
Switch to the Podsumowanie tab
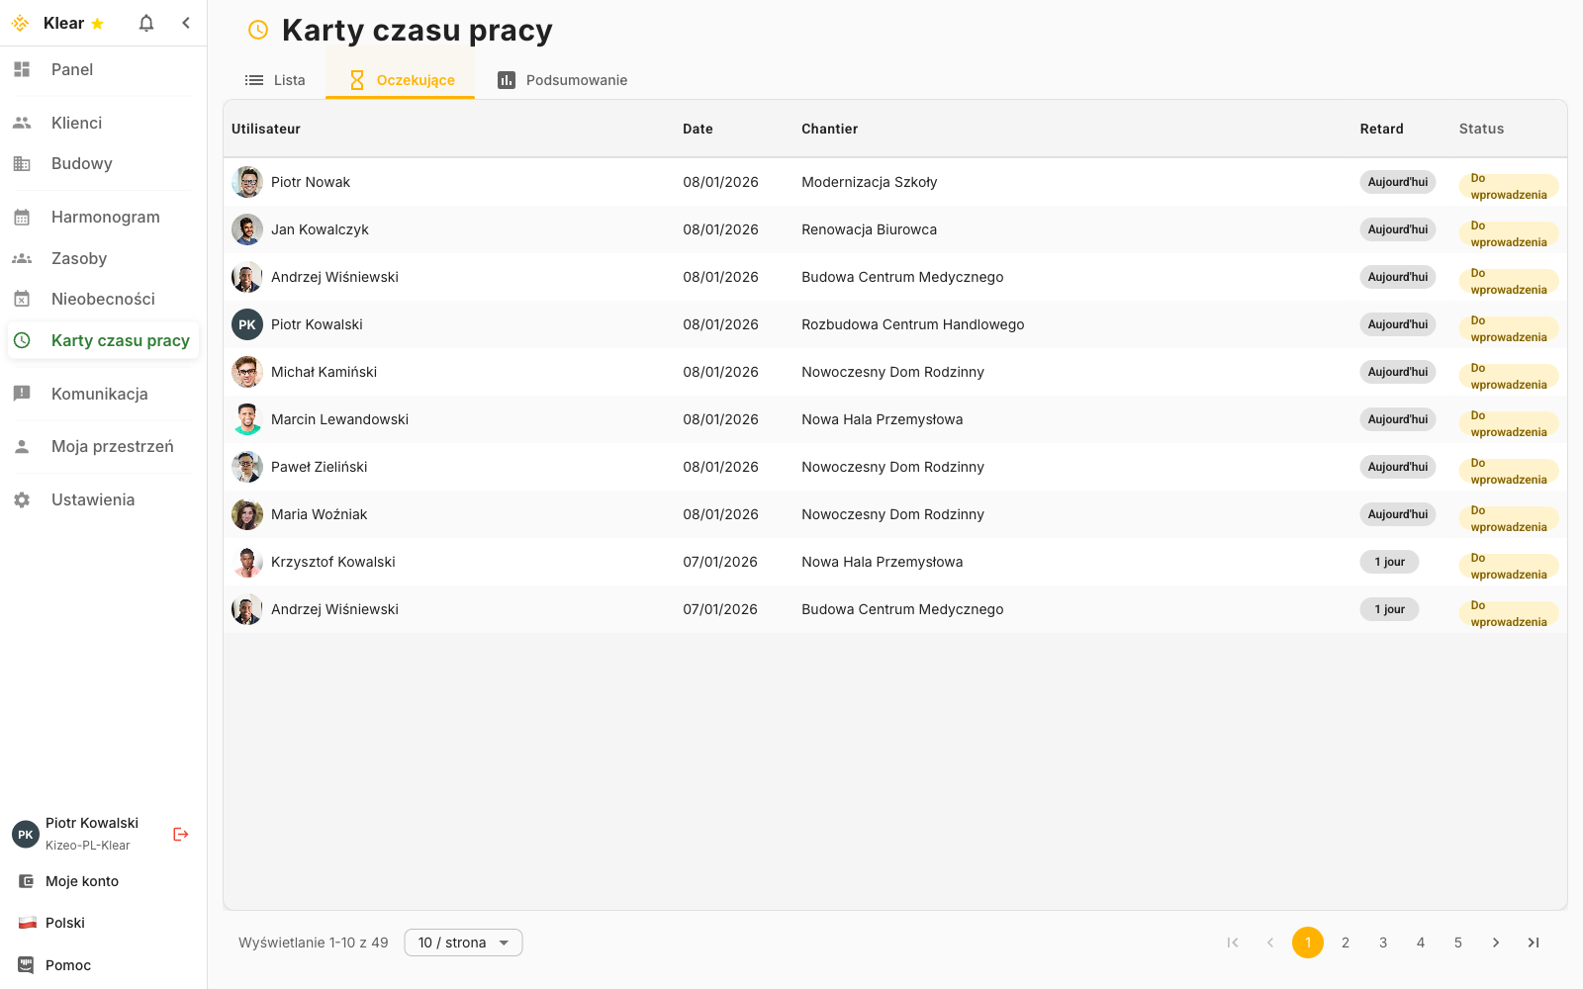click(x=562, y=80)
